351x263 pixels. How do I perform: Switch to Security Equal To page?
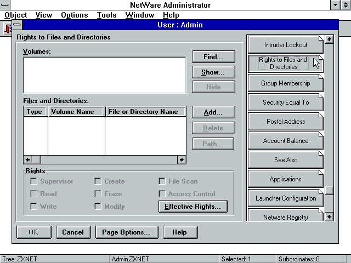(x=286, y=102)
